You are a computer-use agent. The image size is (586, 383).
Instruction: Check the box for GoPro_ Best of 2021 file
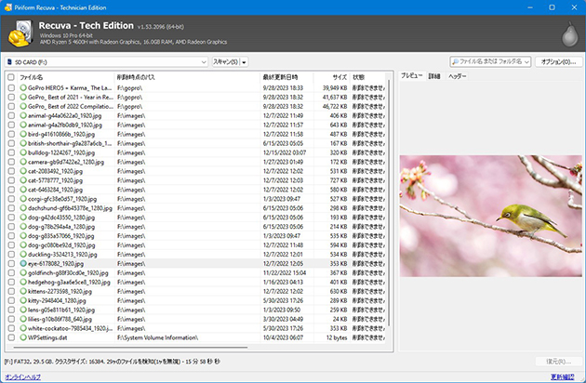click(x=11, y=98)
